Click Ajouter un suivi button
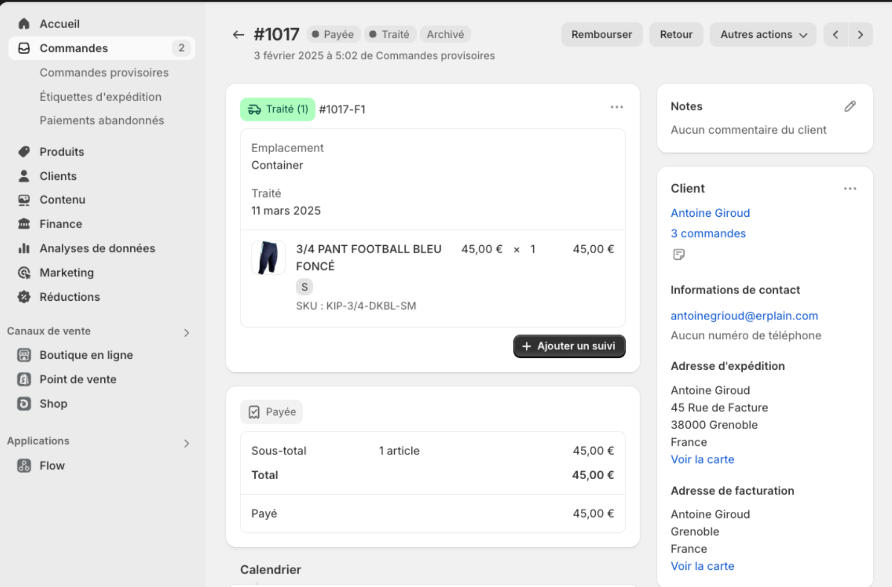Image resolution: width=892 pixels, height=587 pixels. point(569,346)
